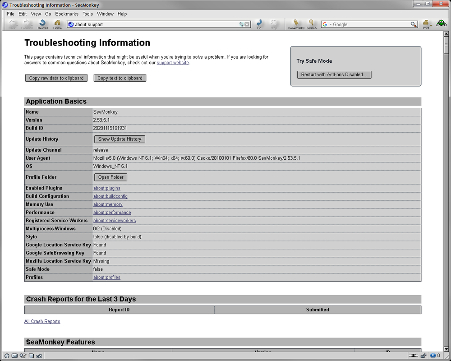Open the Tools menu
The width and height of the screenshot is (451, 361).
[x=88, y=14]
